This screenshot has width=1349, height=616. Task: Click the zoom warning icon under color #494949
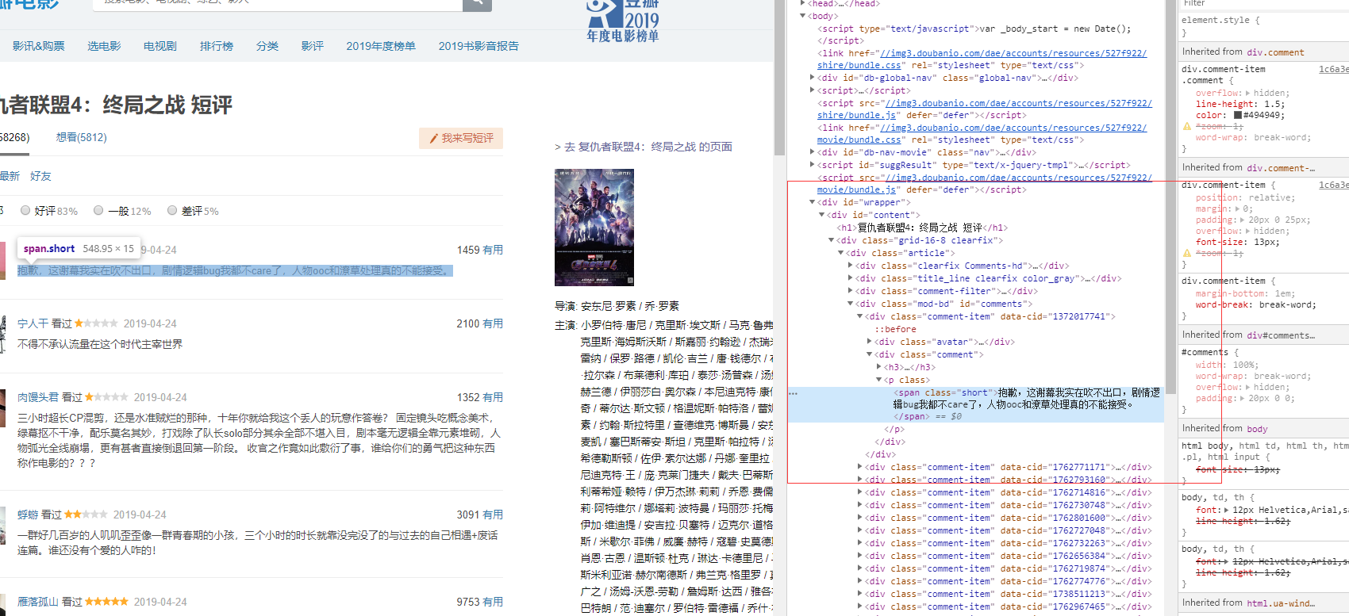[x=1187, y=126]
